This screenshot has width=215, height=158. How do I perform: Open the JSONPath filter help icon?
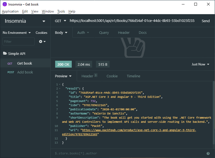click(208, 154)
